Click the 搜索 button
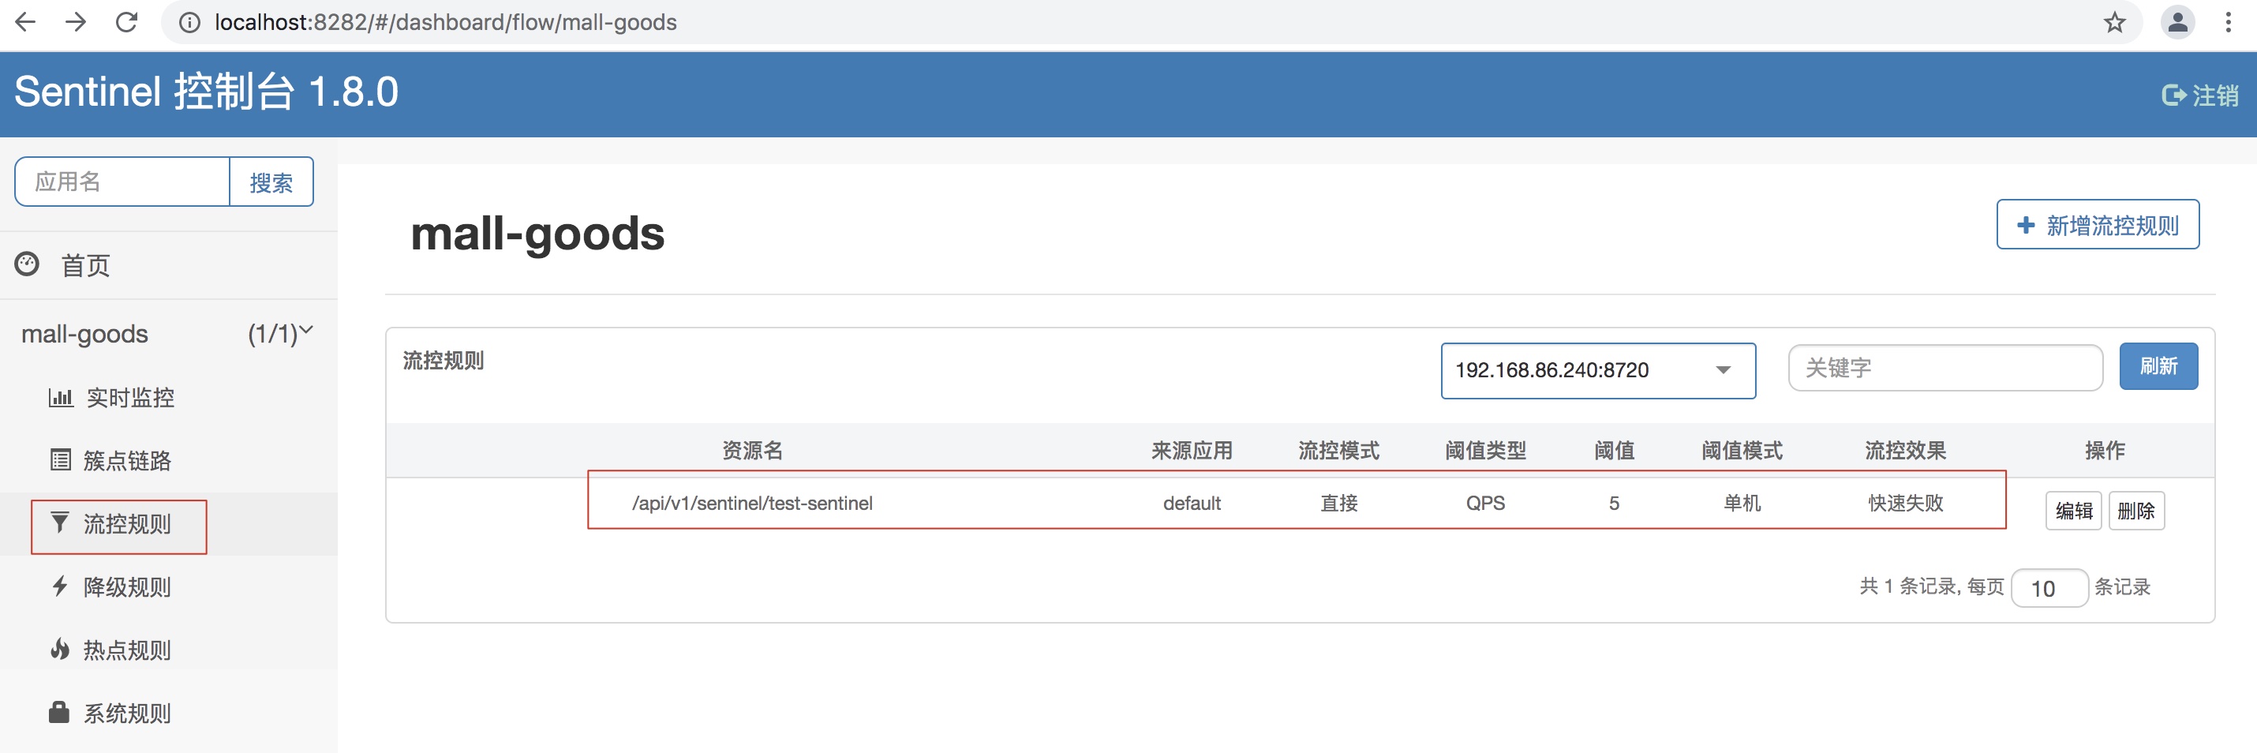Image resolution: width=2257 pixels, height=753 pixels. 271,182
